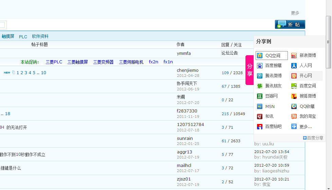This screenshot has height=190, width=332.
Task: Share to 新浪微博 via its icon
Action: coord(294,56)
